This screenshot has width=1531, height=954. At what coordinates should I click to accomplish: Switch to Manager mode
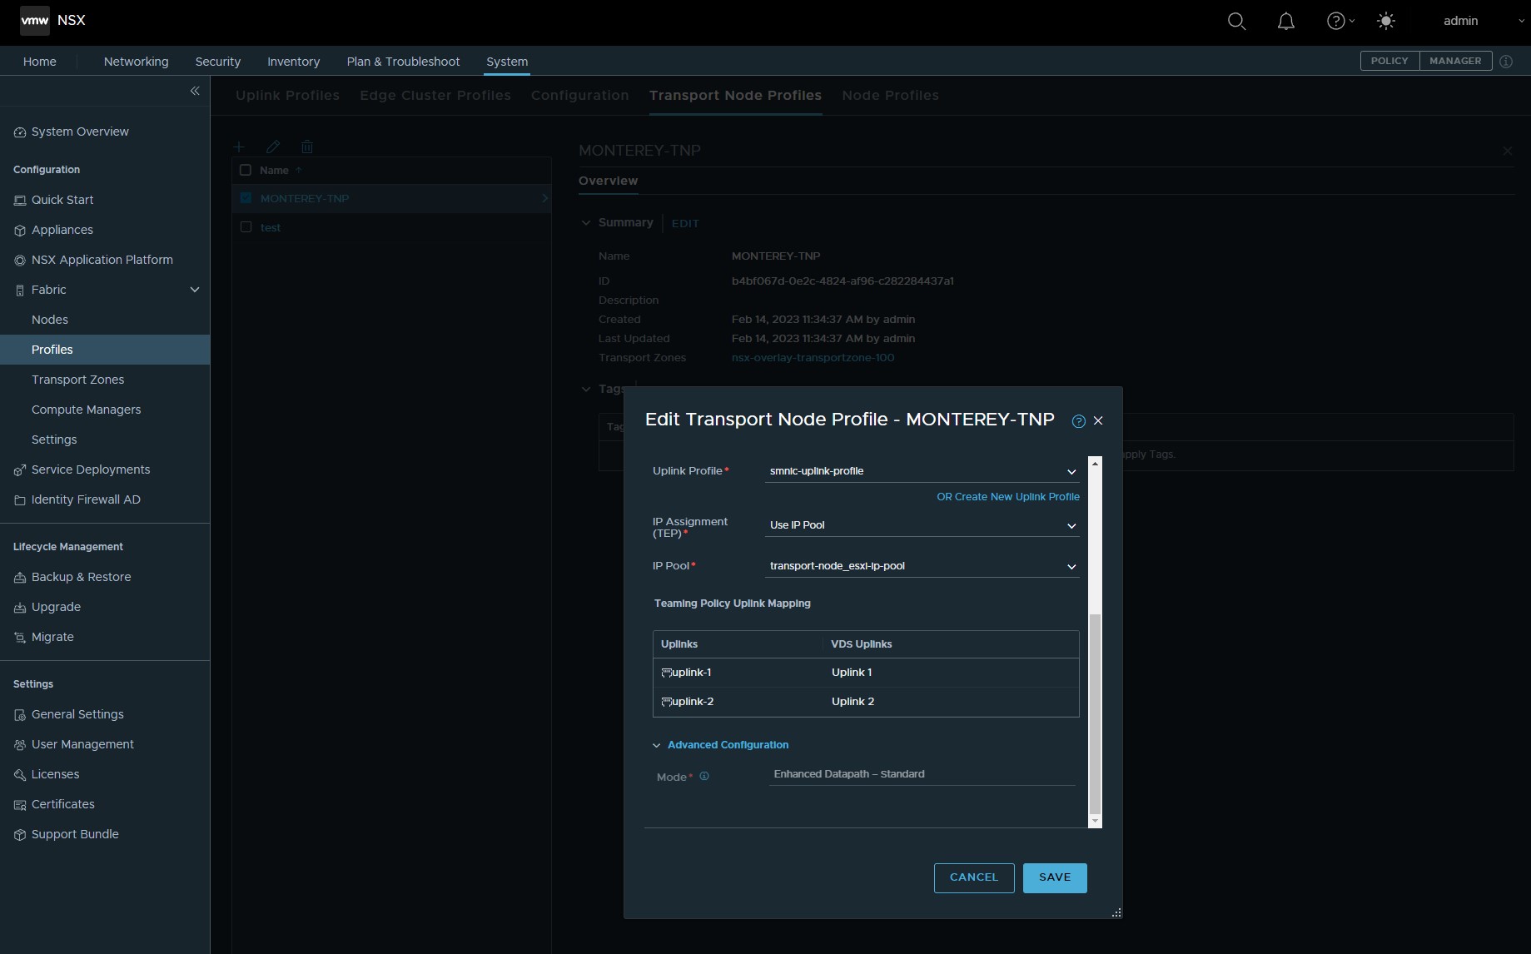tap(1454, 61)
